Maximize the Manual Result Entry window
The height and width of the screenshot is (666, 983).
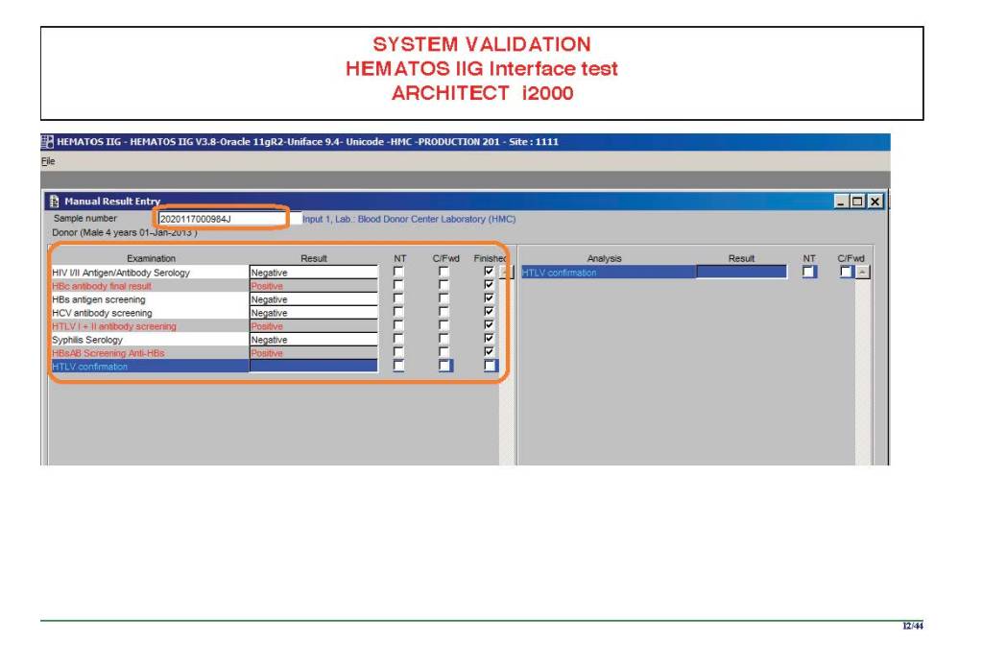856,202
